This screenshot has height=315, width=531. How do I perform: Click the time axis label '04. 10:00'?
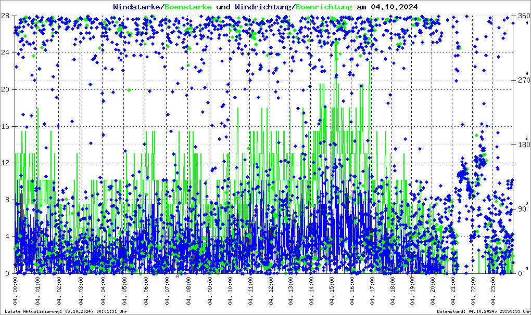tap(230, 291)
